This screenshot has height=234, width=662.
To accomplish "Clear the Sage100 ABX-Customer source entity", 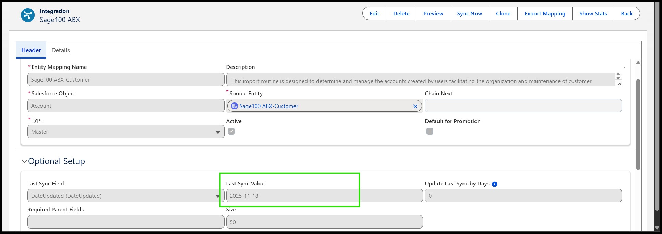I will tap(415, 106).
